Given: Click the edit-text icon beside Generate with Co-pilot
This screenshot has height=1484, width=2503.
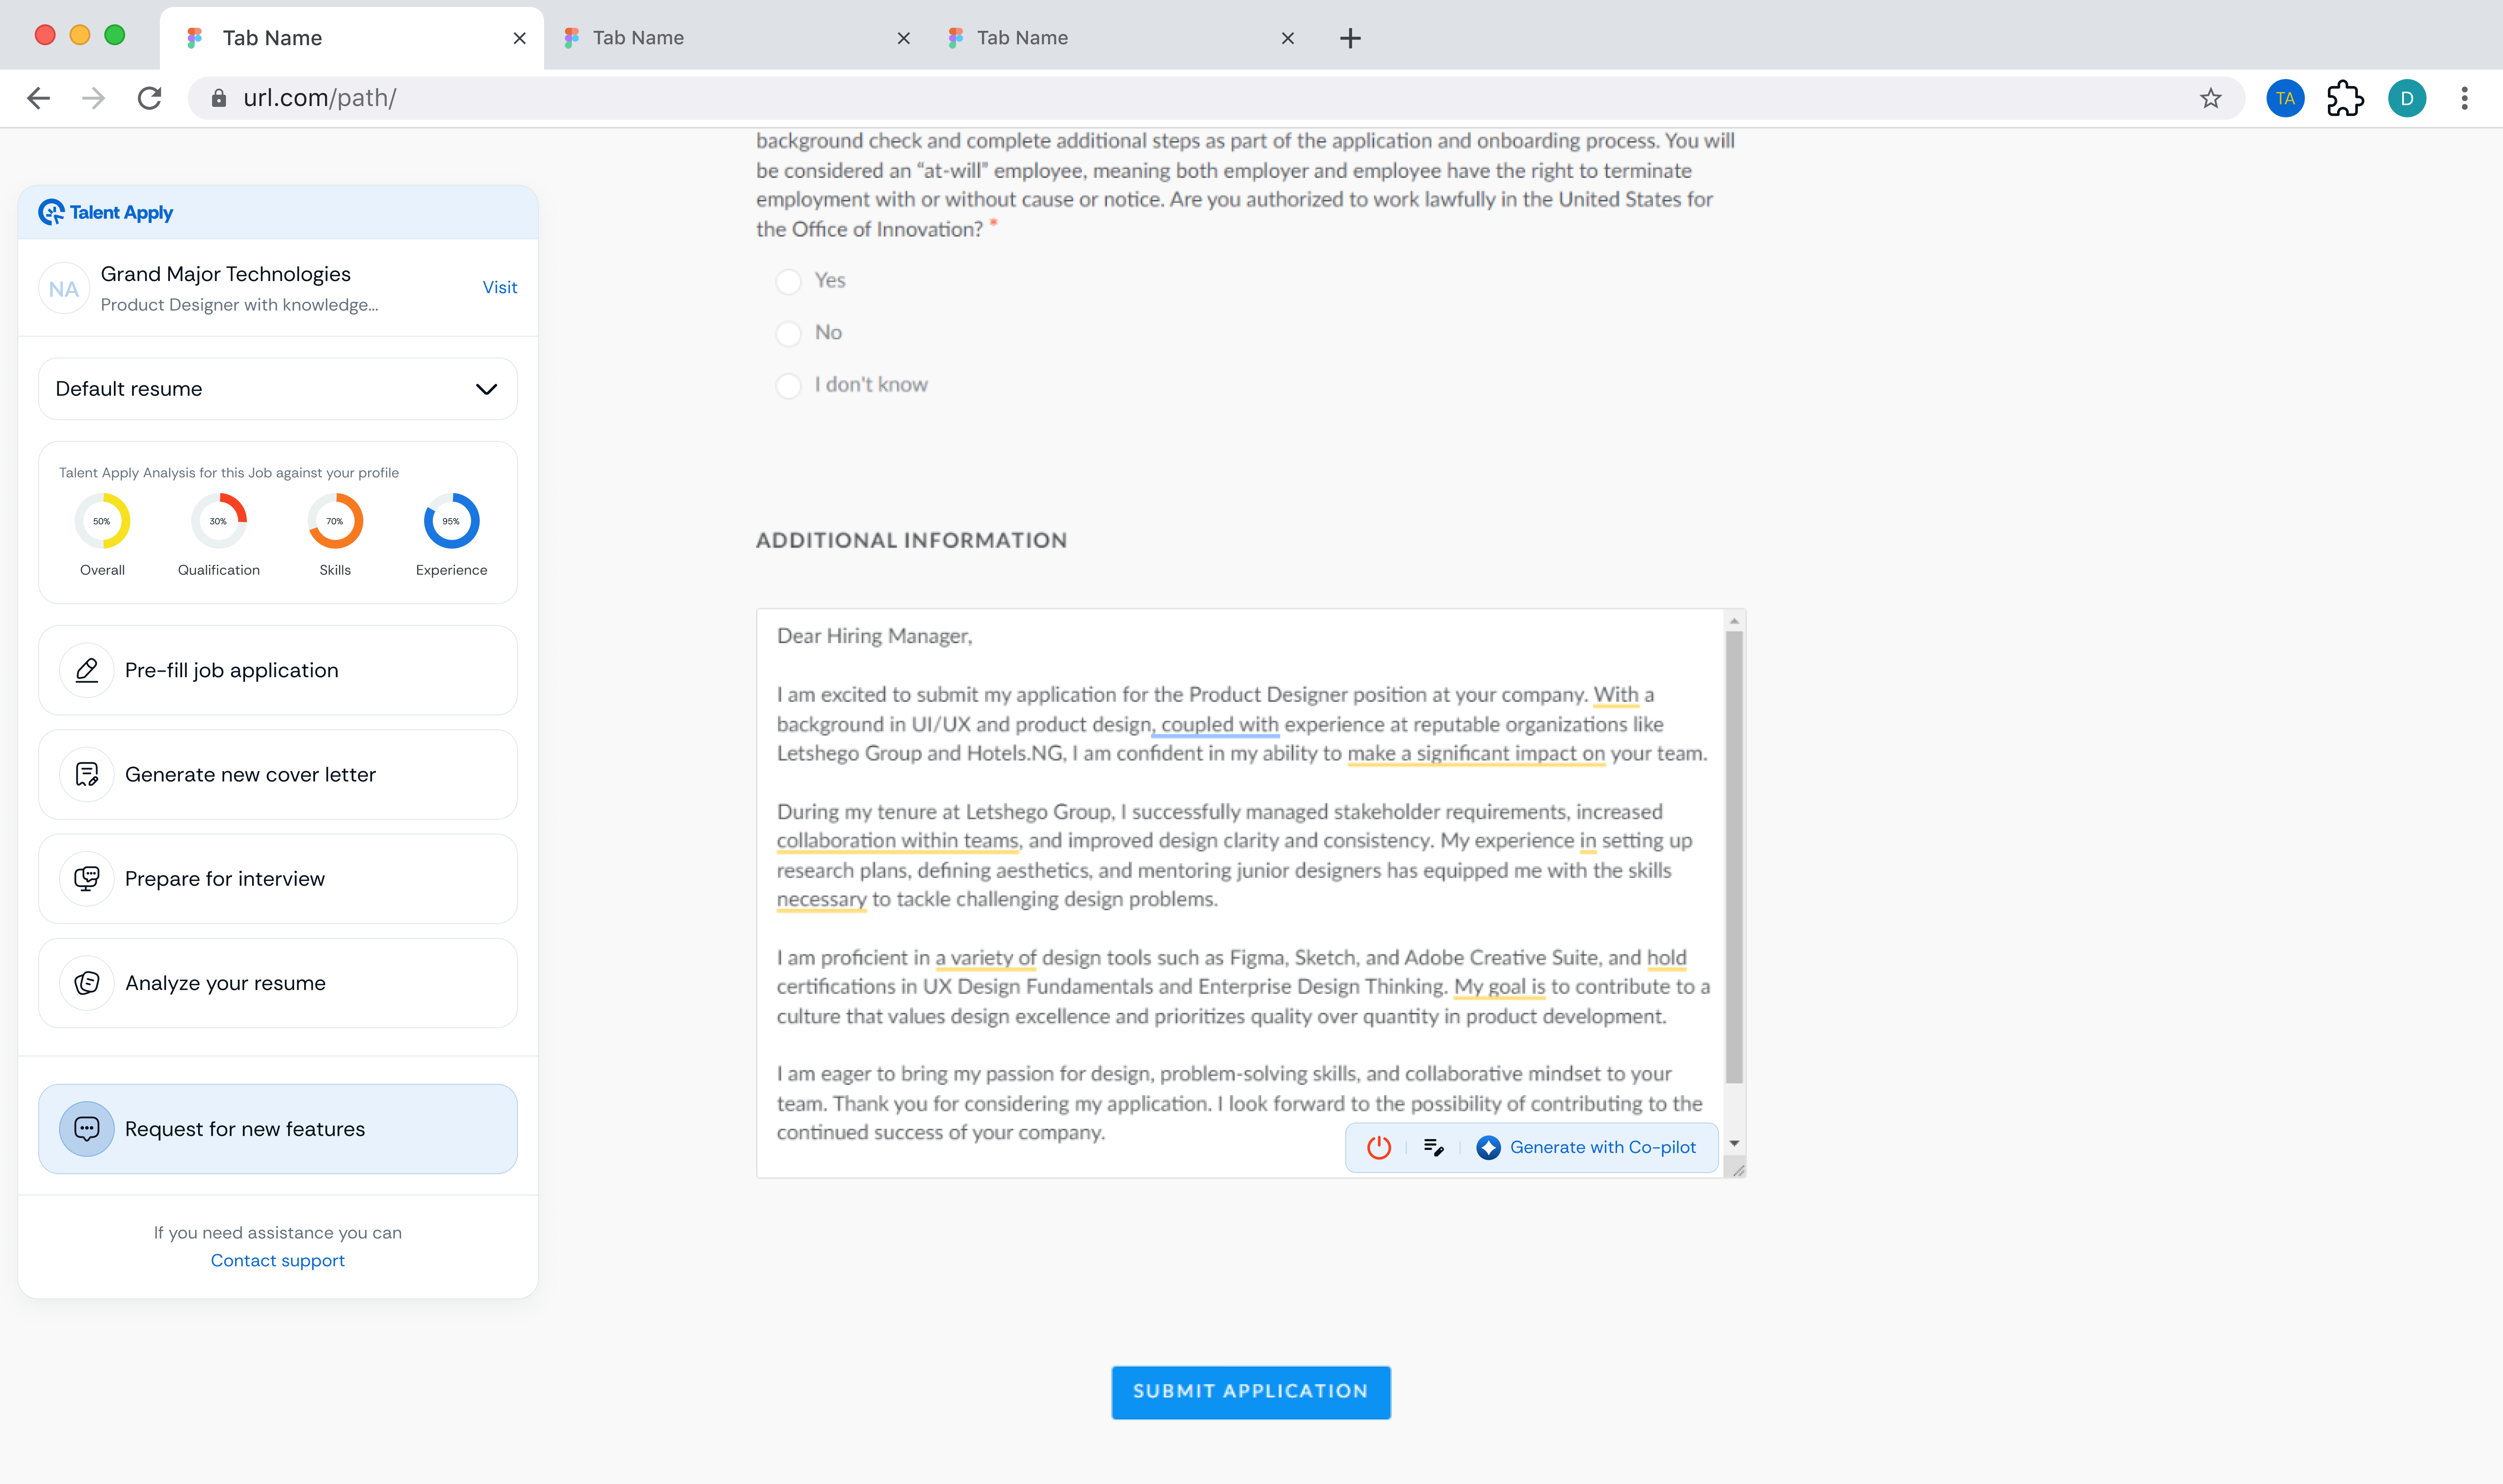Looking at the screenshot, I should pos(1433,1147).
